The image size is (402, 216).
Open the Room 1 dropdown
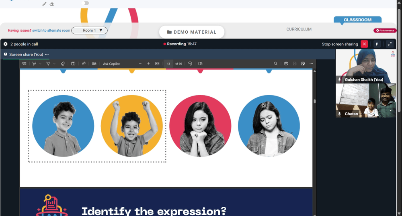[89, 31]
